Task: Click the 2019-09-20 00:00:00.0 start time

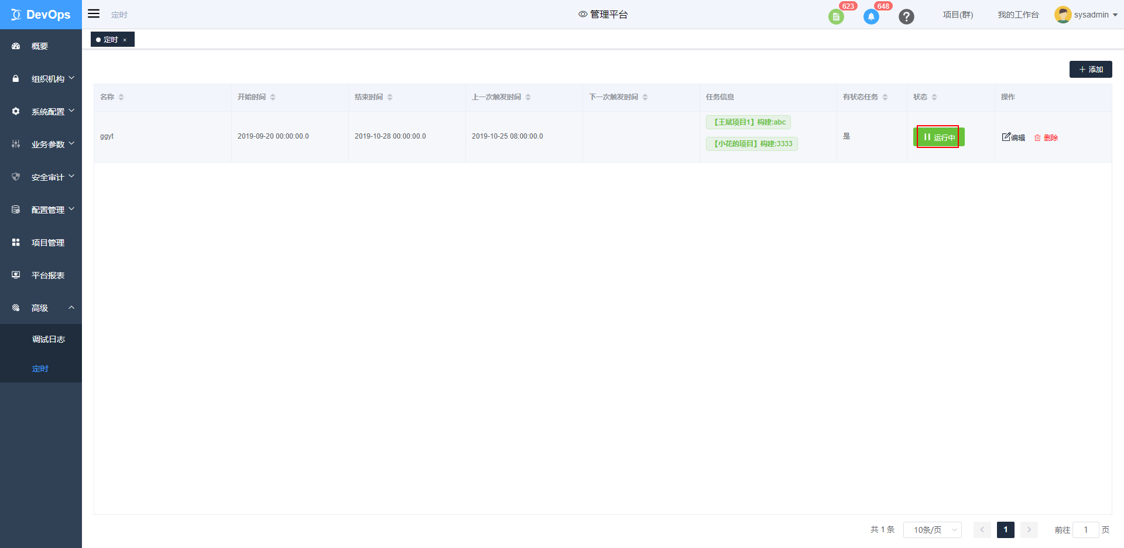Action: click(273, 136)
